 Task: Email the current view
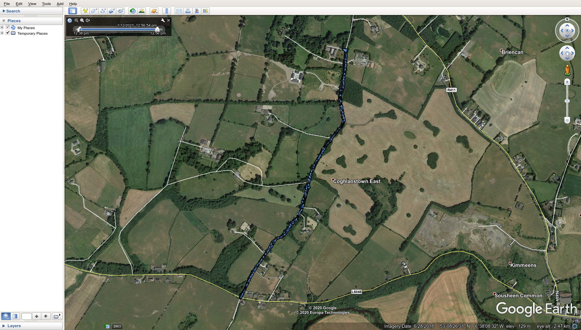tap(179, 11)
